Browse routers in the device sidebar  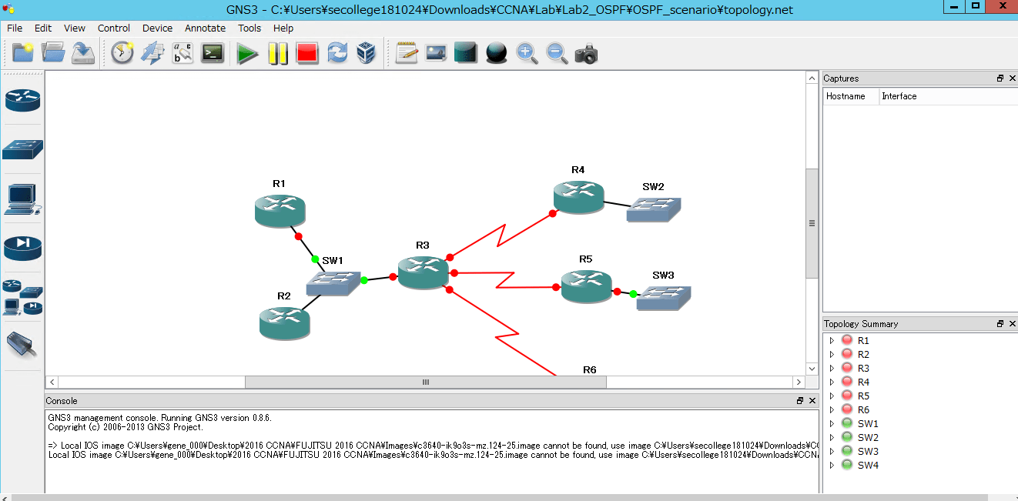click(23, 100)
